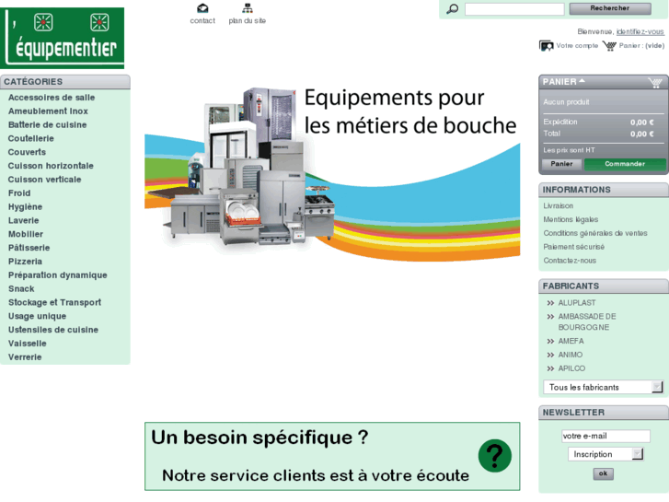The image size is (669, 502).
Task: Open the Inscription newsletter dropdown
Action: point(606,454)
